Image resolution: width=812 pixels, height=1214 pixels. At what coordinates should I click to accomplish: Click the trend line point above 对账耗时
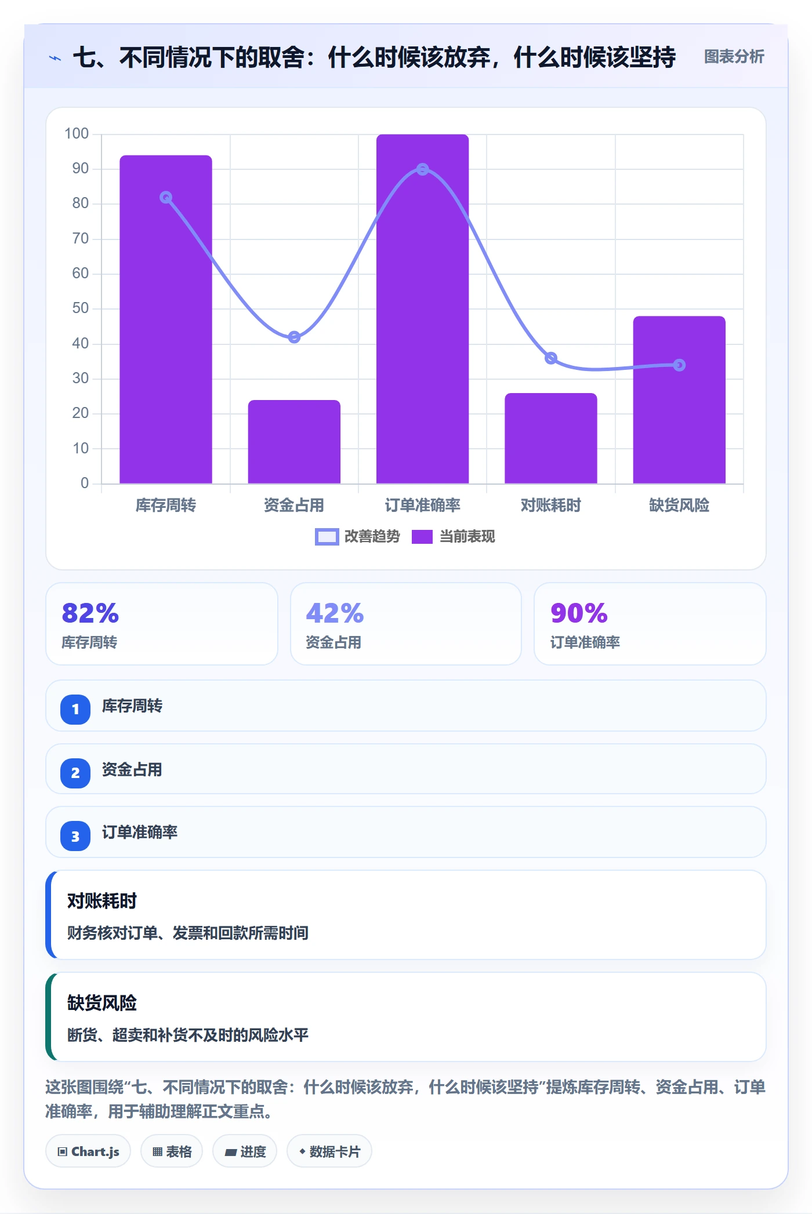coord(551,358)
